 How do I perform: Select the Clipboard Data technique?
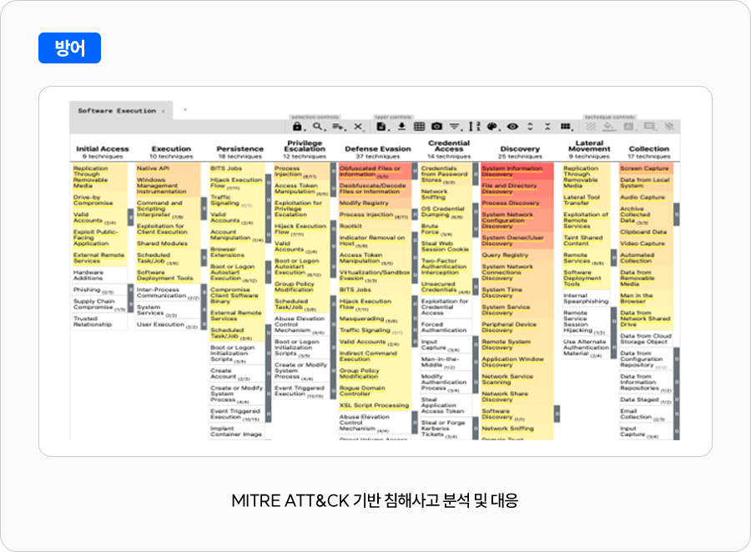point(646,232)
